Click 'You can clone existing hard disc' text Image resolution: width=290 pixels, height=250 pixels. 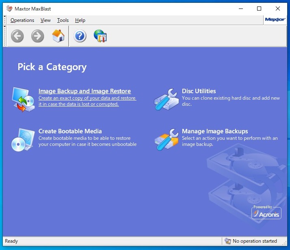231,101
